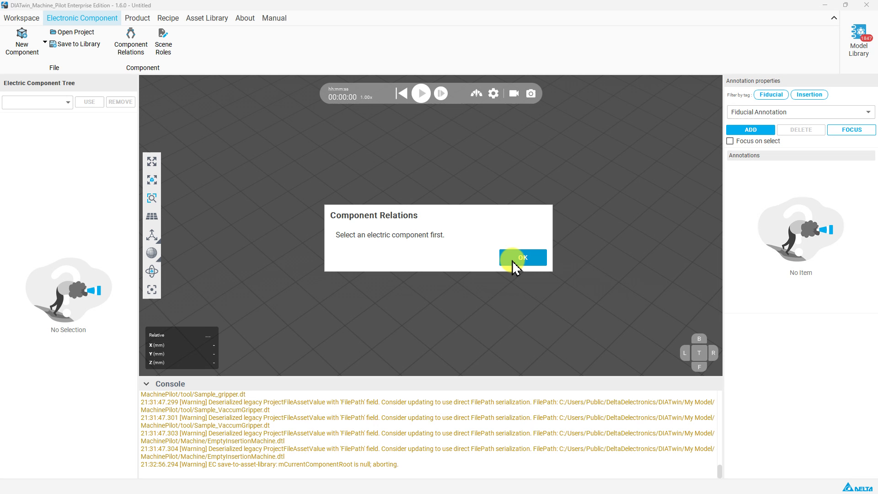
Task: Toggle the Fiducial tag filter
Action: tap(771, 95)
